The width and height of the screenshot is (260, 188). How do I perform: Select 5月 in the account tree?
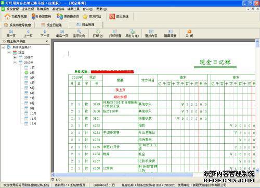click(32, 88)
